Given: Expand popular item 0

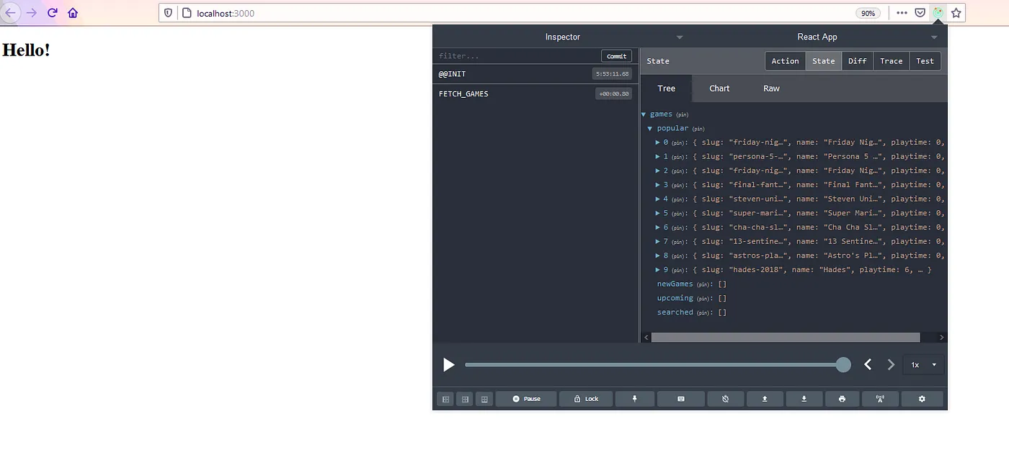Looking at the screenshot, I should [658, 143].
